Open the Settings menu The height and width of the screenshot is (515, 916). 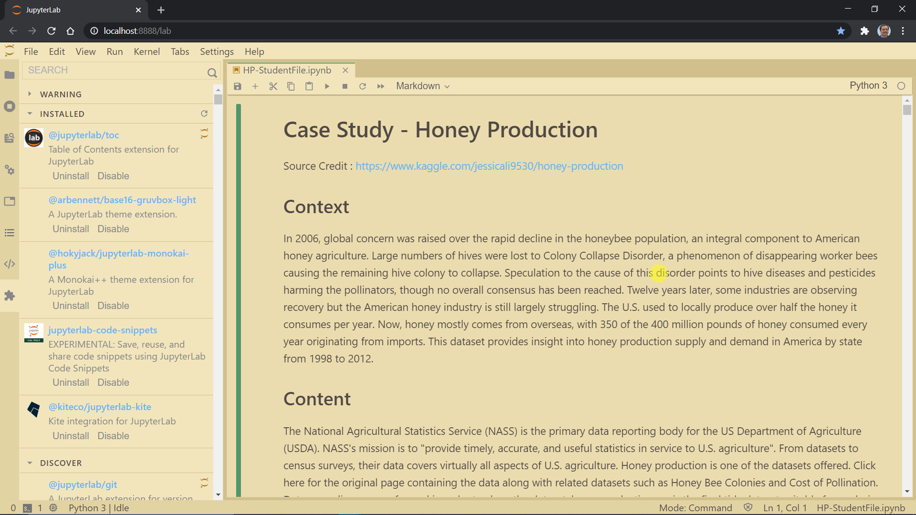point(217,51)
